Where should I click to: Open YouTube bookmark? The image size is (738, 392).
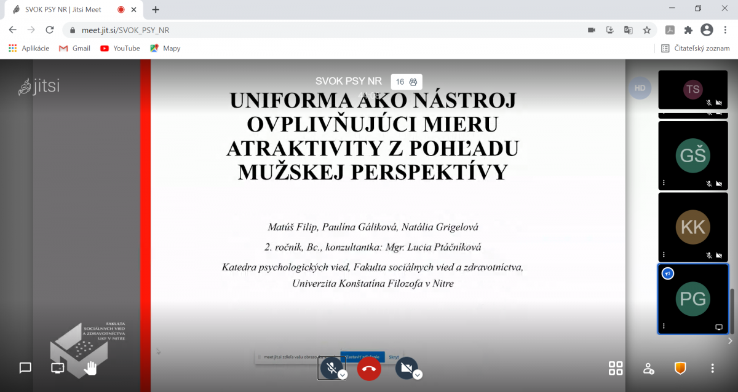120,48
